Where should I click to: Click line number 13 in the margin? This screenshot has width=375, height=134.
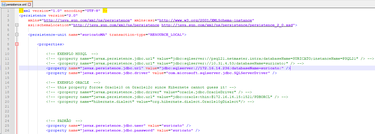(7, 68)
